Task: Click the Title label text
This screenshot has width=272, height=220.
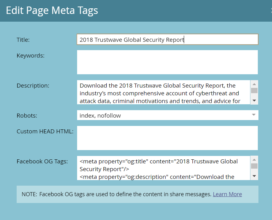Action: [23, 40]
